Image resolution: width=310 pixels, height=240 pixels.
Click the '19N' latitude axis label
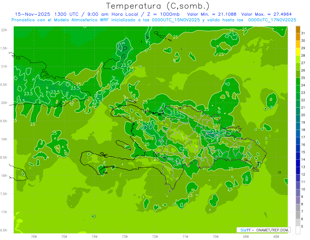point(4,139)
